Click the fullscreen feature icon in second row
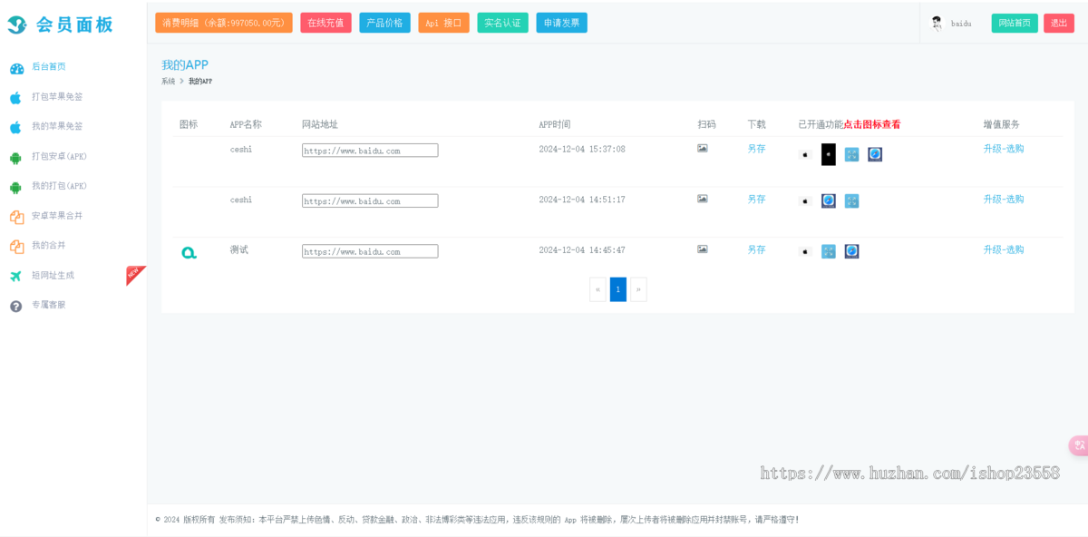 [x=851, y=200]
